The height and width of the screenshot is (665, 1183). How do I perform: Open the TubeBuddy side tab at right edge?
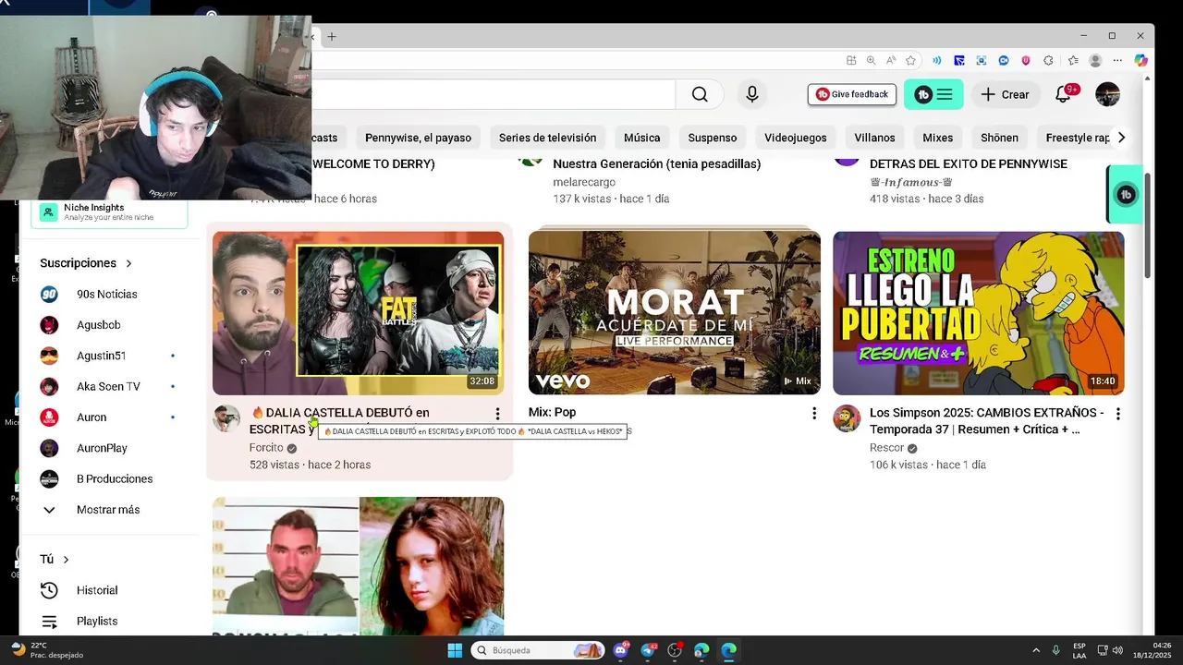click(x=1125, y=194)
